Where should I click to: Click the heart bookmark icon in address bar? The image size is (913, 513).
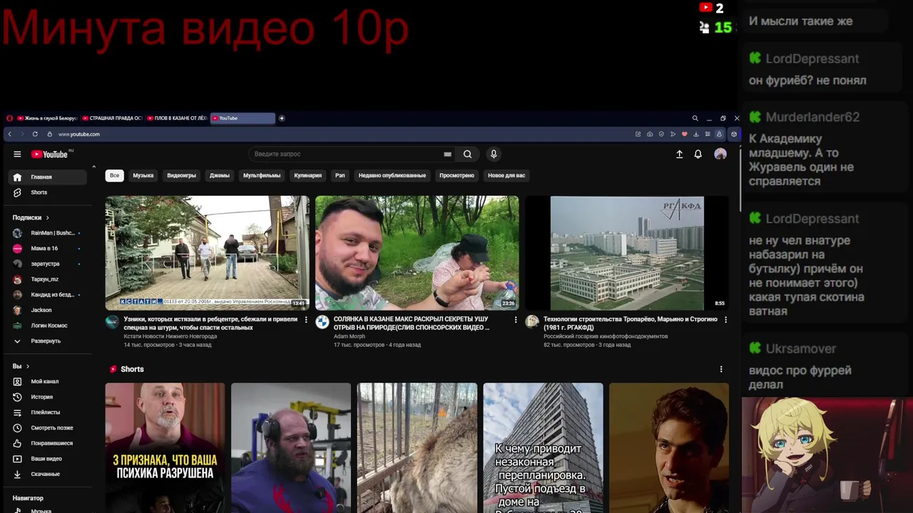pos(684,134)
